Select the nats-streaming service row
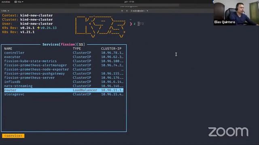Viewport: 259px width, 145px height. (64, 86)
